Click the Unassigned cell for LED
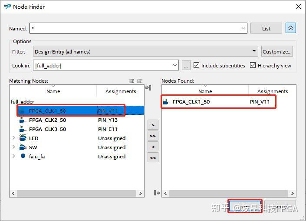 click(112, 138)
